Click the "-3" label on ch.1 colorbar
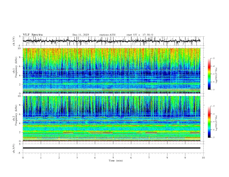 [213, 58]
